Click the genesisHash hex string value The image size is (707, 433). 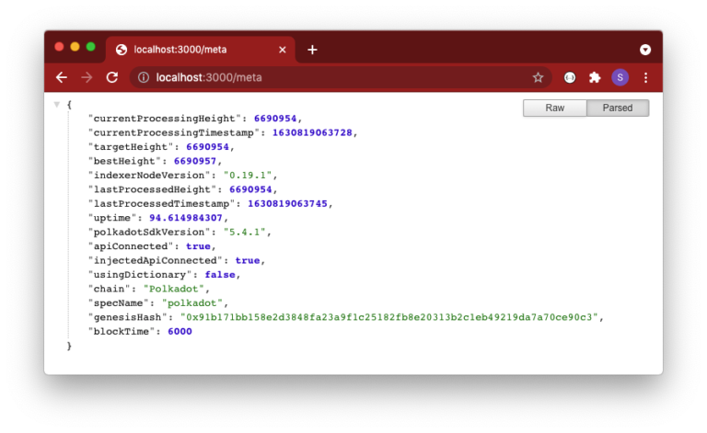coord(389,317)
